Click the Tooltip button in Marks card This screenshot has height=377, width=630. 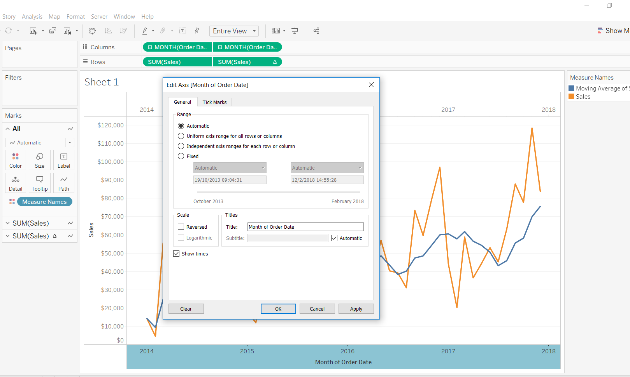click(x=39, y=183)
